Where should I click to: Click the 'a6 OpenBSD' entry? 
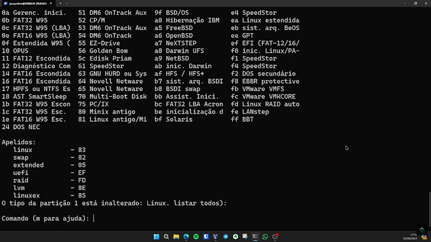[174, 36]
